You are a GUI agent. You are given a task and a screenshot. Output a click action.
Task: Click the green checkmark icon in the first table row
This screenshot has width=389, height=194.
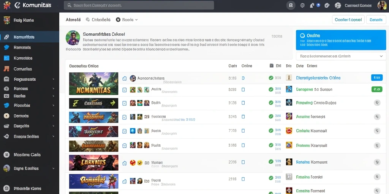(271, 78)
